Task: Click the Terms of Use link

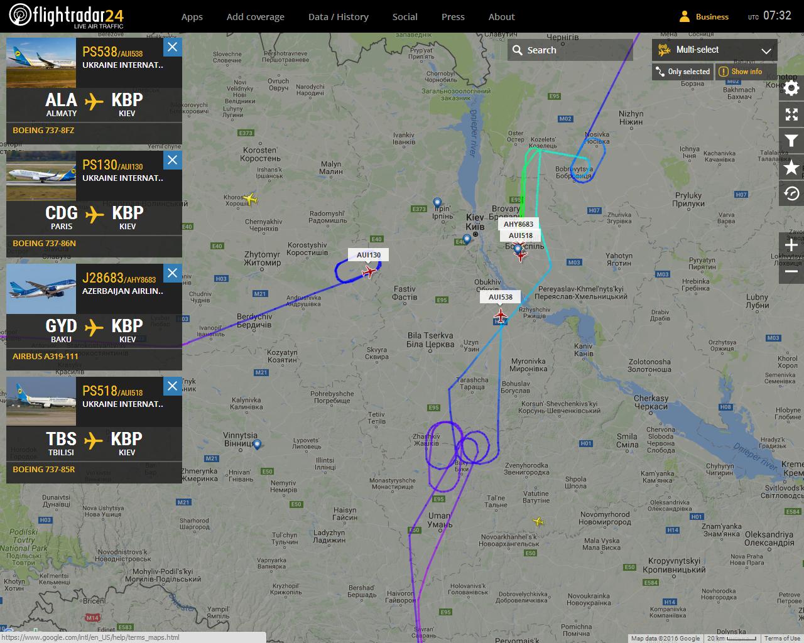Action: pos(782,639)
